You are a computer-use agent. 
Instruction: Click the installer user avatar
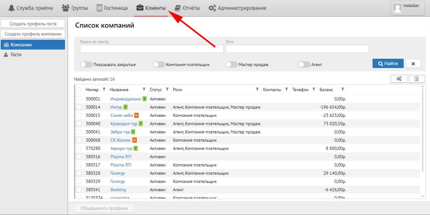[398, 8]
